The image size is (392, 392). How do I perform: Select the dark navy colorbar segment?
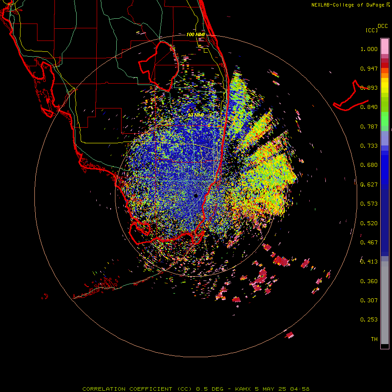[x=385, y=220]
